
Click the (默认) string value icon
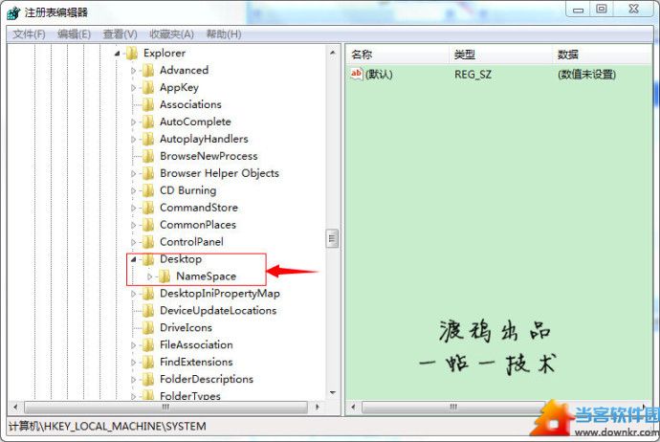pos(356,74)
